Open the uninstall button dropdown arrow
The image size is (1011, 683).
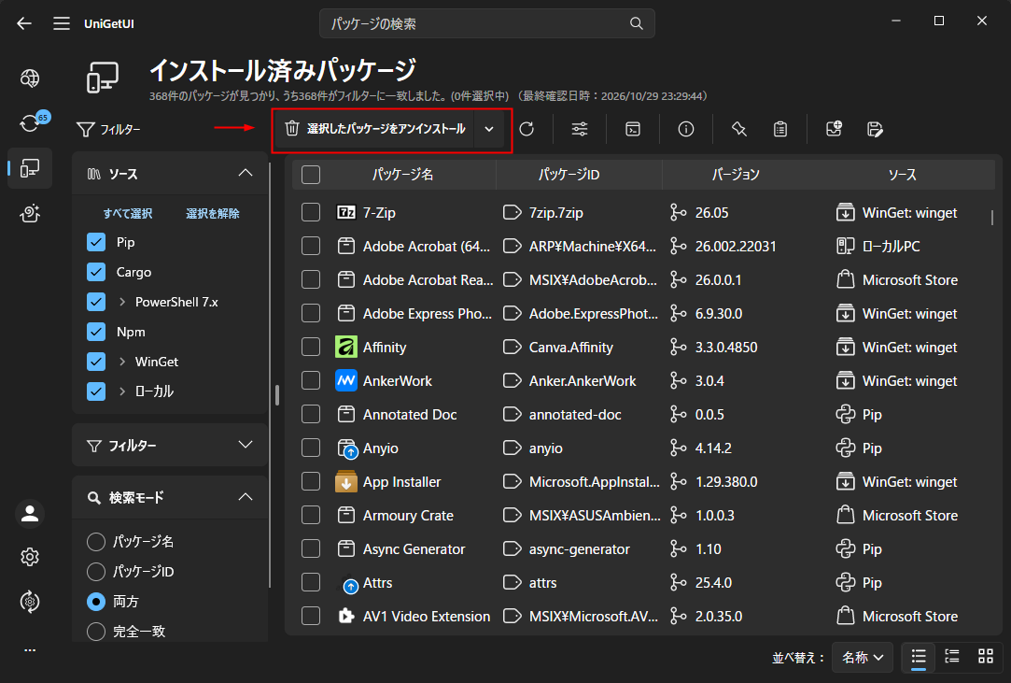point(489,129)
